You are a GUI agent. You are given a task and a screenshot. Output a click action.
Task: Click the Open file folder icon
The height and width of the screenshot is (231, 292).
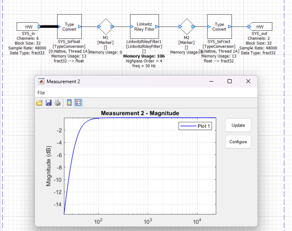[39, 103]
